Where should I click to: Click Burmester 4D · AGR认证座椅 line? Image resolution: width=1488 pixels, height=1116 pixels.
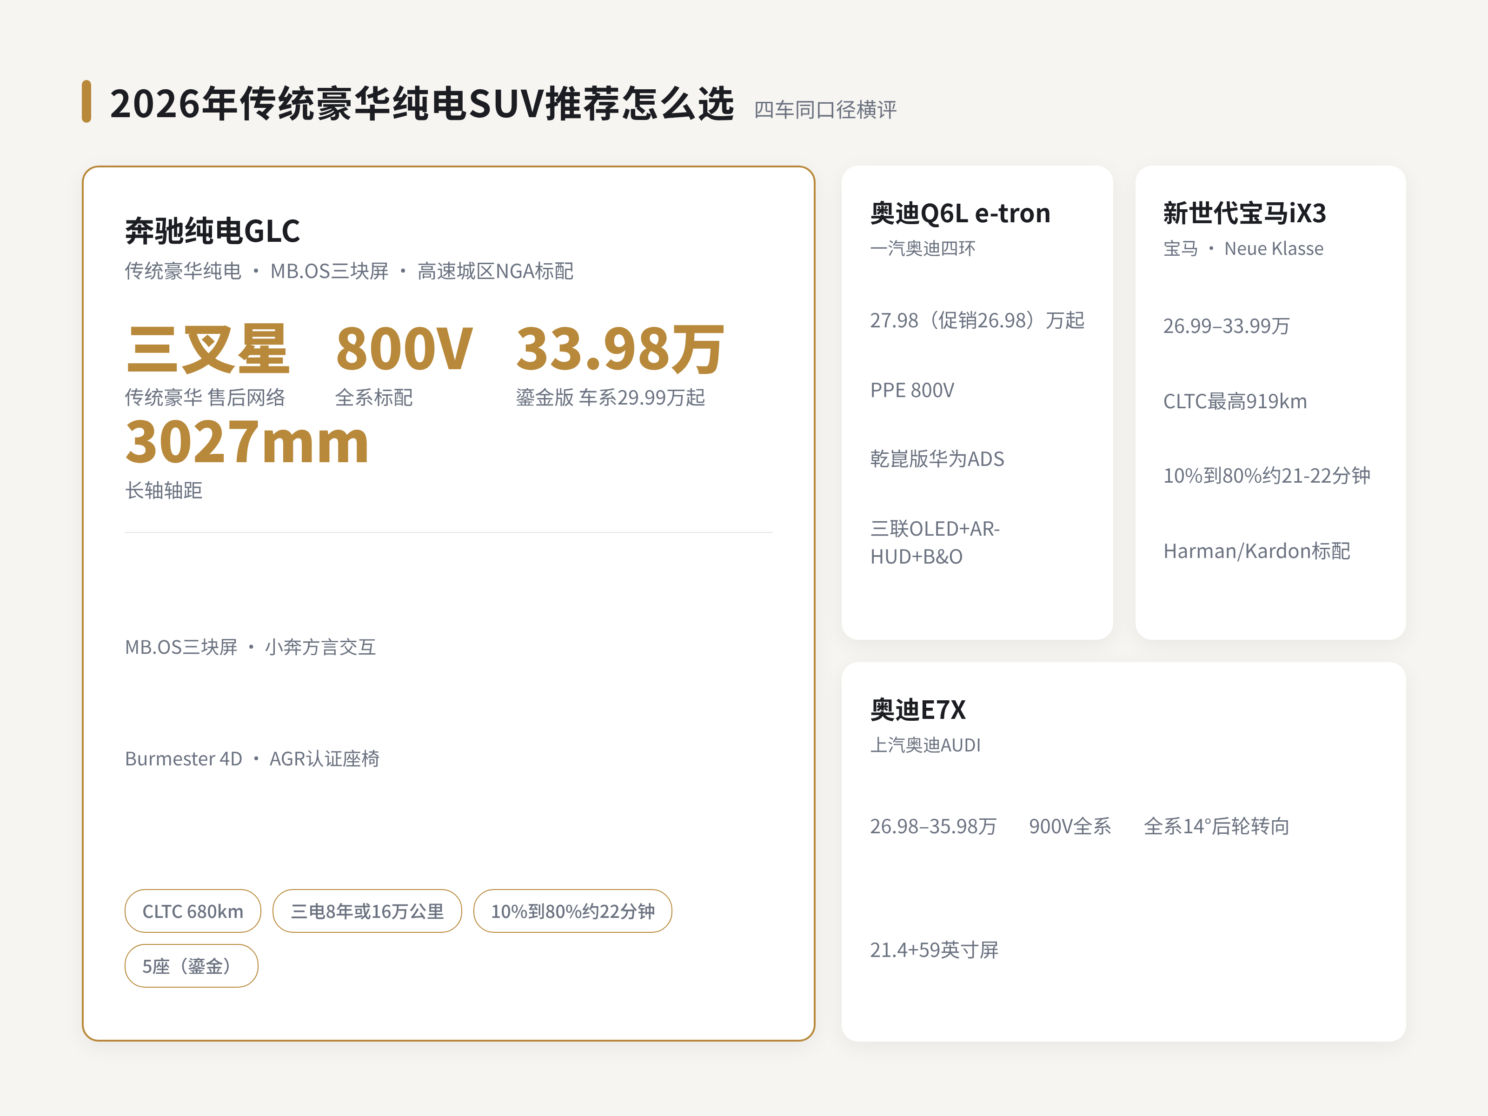(x=252, y=759)
